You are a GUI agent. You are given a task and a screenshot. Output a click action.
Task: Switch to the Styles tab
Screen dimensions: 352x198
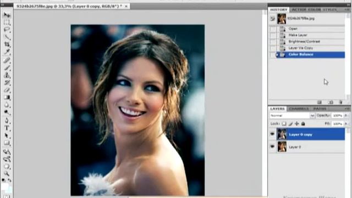tap(330, 10)
